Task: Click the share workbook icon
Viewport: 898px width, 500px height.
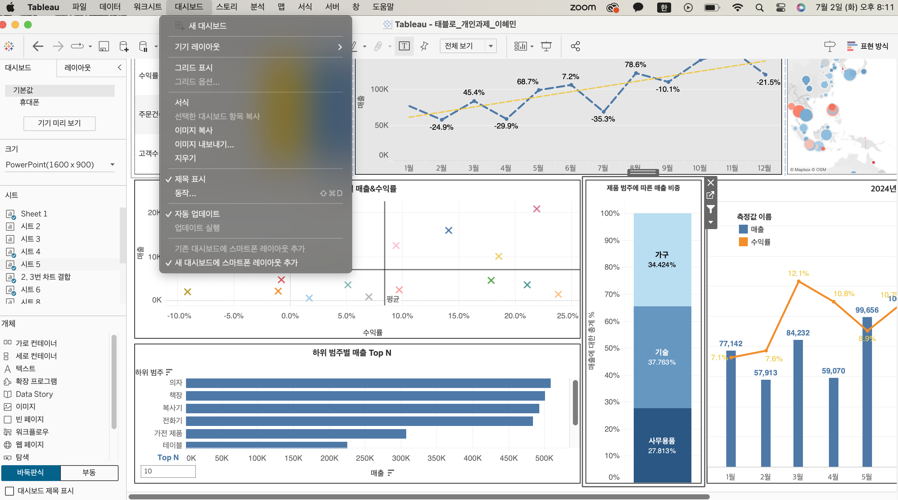Action: pos(575,46)
